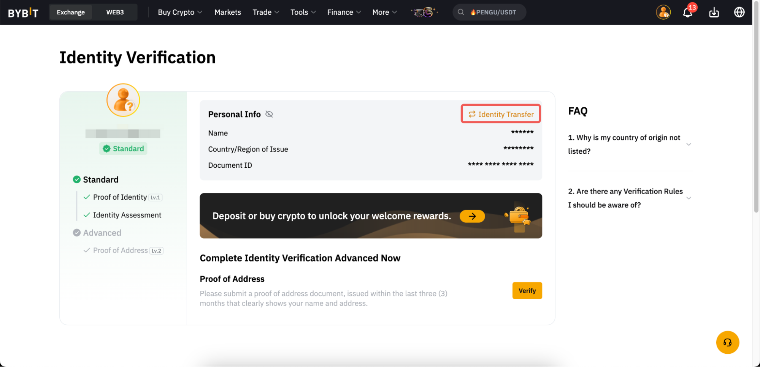Click the Bybit logo

coord(23,13)
